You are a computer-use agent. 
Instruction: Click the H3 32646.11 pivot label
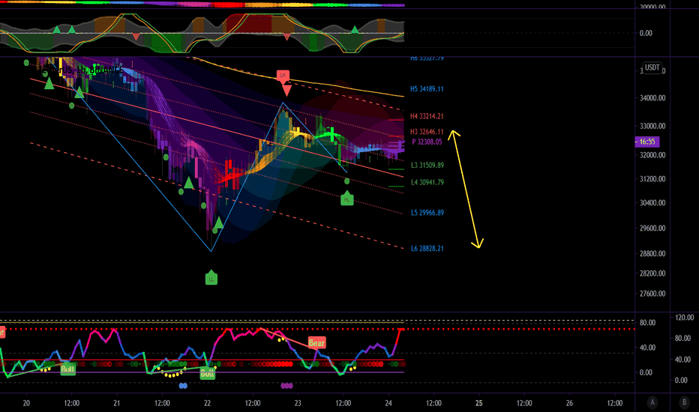[427, 132]
